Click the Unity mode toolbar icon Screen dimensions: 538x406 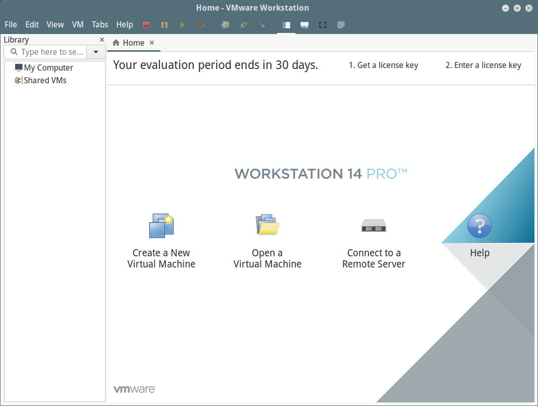point(341,25)
